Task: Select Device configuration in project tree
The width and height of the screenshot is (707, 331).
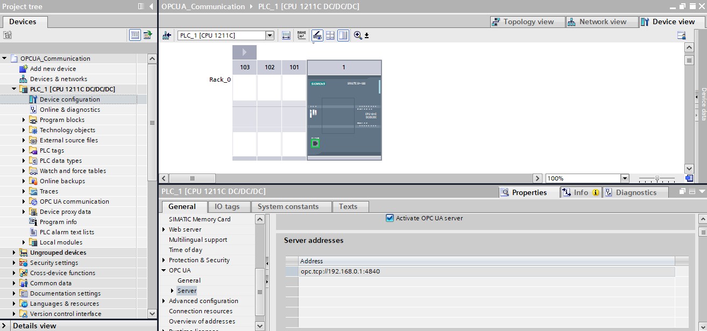Action: [69, 99]
